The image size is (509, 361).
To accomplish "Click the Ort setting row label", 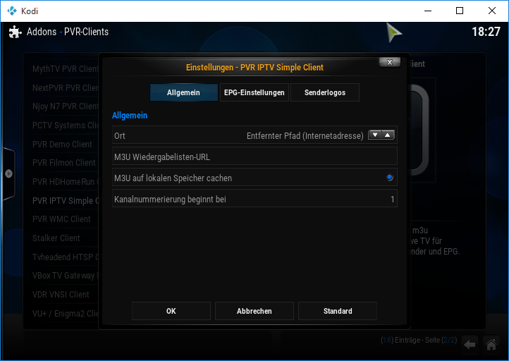I will [x=120, y=135].
